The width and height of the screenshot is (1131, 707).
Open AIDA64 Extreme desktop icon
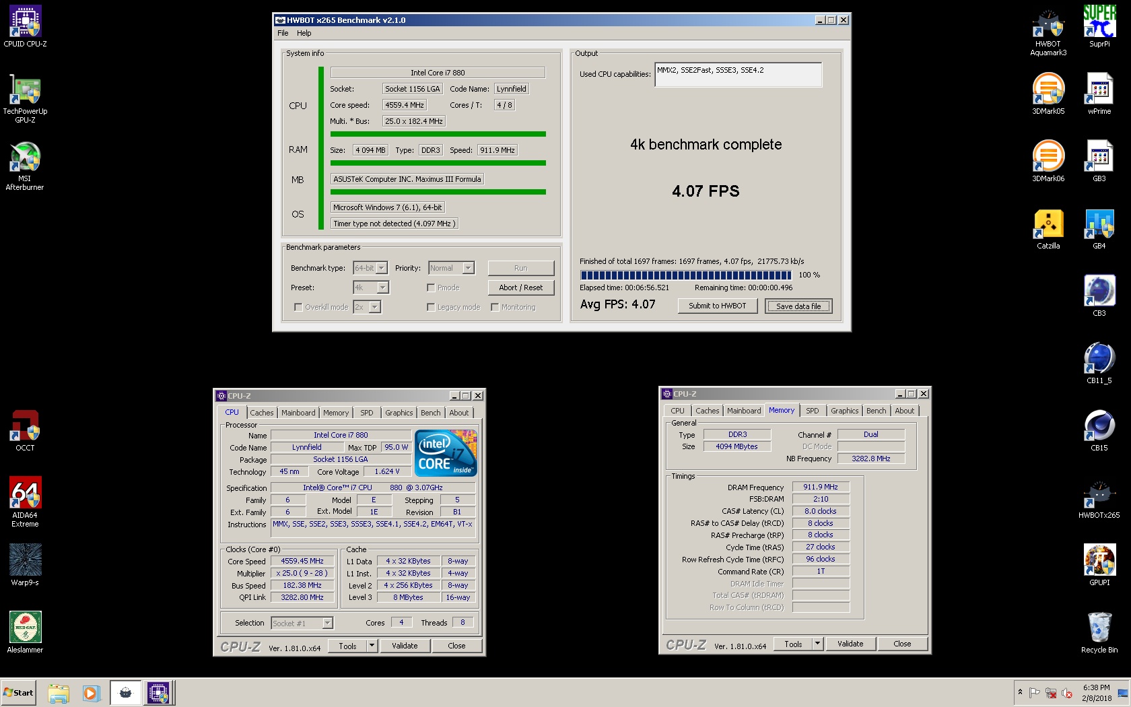tap(25, 502)
